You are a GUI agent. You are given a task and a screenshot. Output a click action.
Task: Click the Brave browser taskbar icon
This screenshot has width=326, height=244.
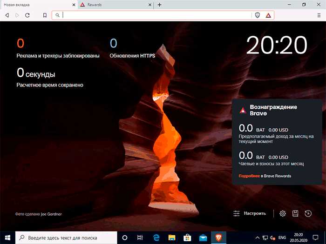219,238
